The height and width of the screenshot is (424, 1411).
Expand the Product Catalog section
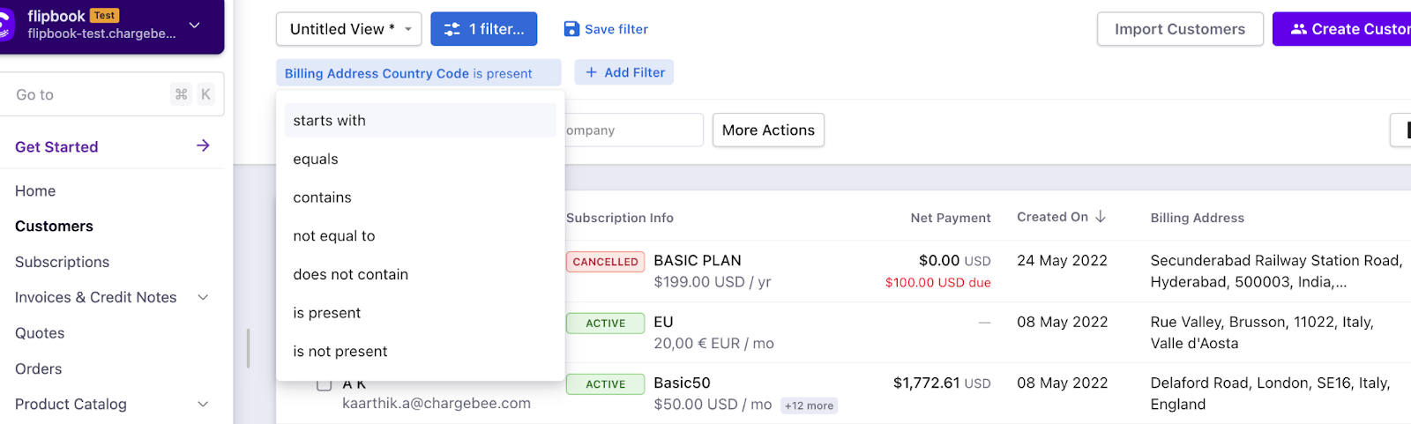203,404
